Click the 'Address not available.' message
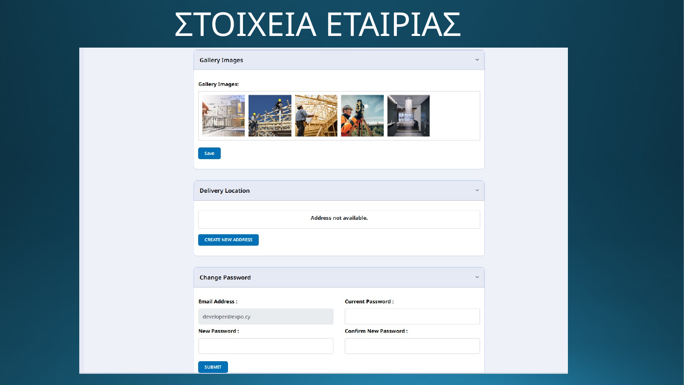The width and height of the screenshot is (684, 385). tap(339, 218)
